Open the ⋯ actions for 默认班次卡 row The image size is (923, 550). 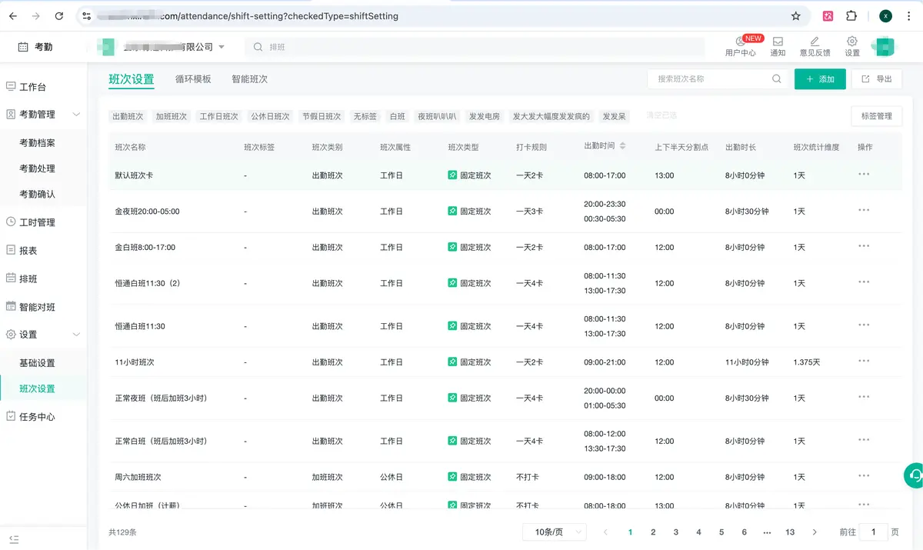(864, 175)
